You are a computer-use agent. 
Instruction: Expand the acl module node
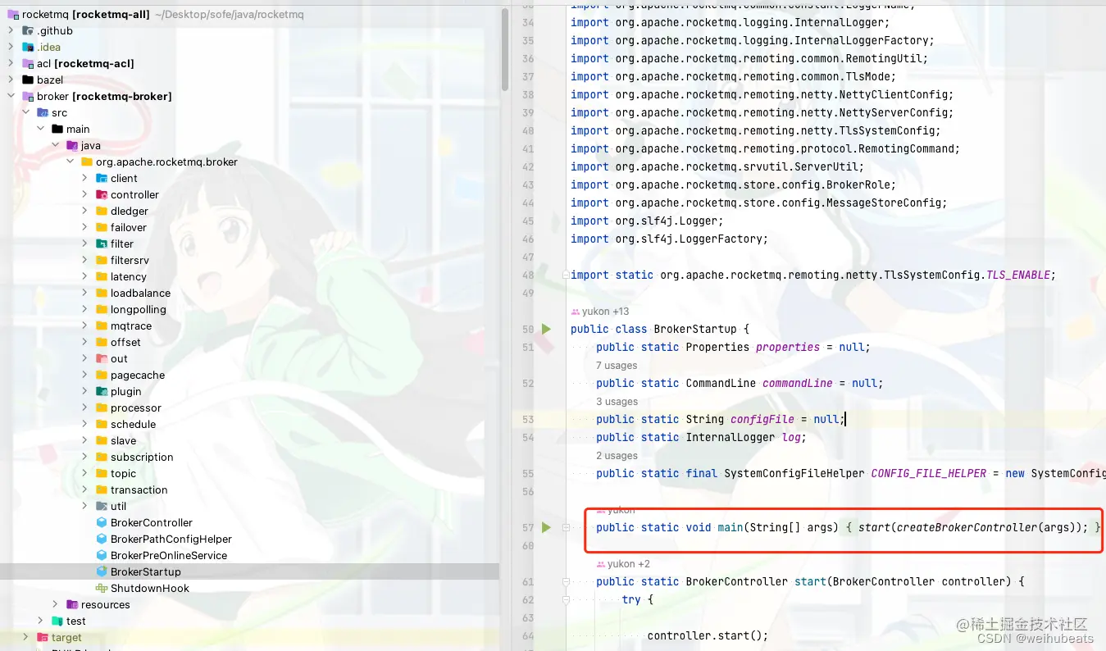click(11, 63)
